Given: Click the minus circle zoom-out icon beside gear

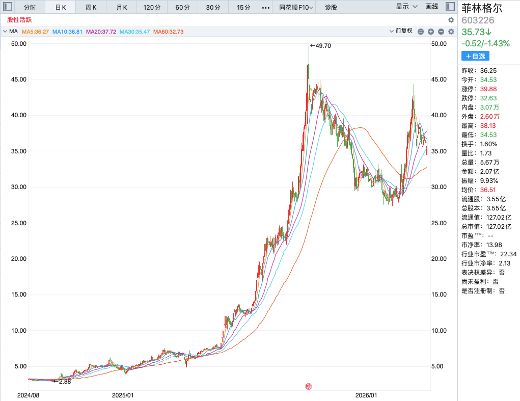Looking at the screenshot, I should point(441,32).
